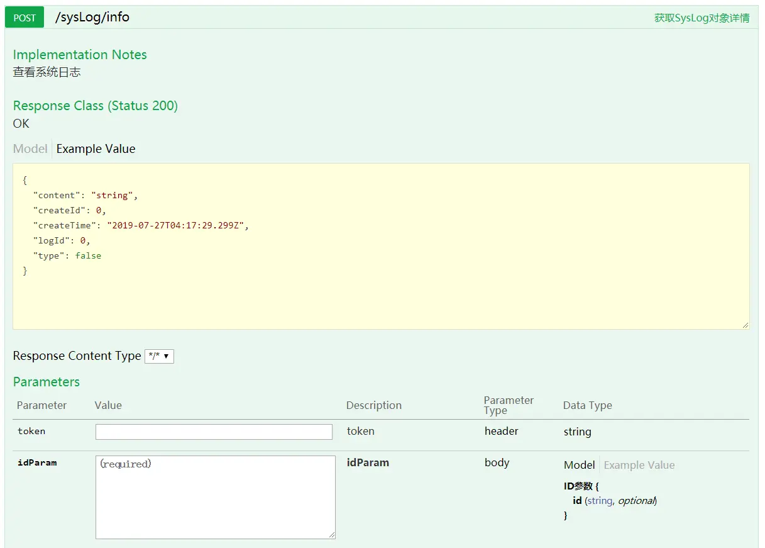The height and width of the screenshot is (548, 765).
Task: Focus the token header input field
Action: 214,432
